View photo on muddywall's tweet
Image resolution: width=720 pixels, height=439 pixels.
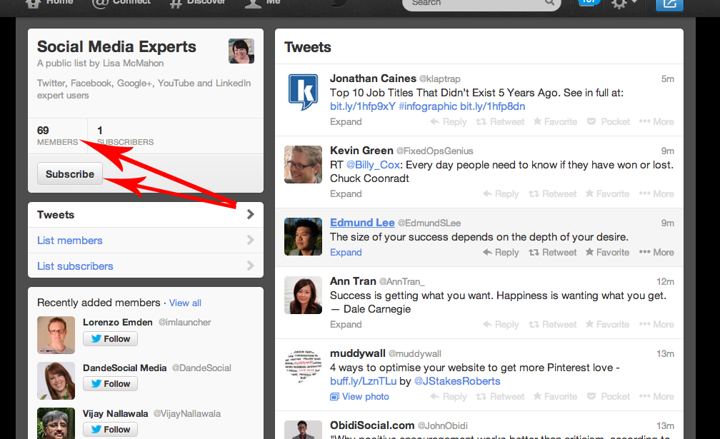359,396
